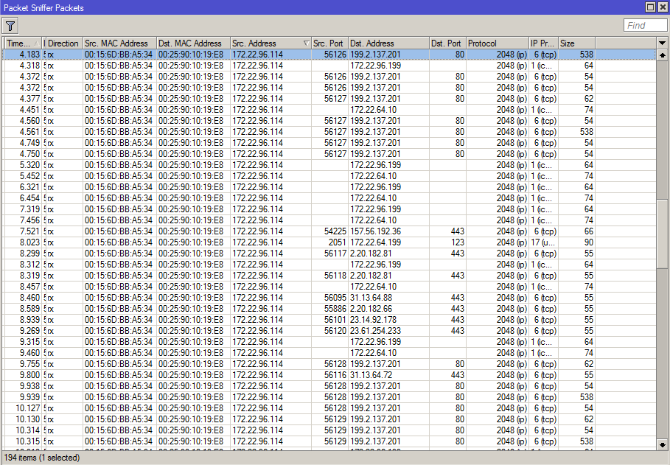Select the packet at time 9.938
Viewport: 670px width, 465px height.
point(329,386)
